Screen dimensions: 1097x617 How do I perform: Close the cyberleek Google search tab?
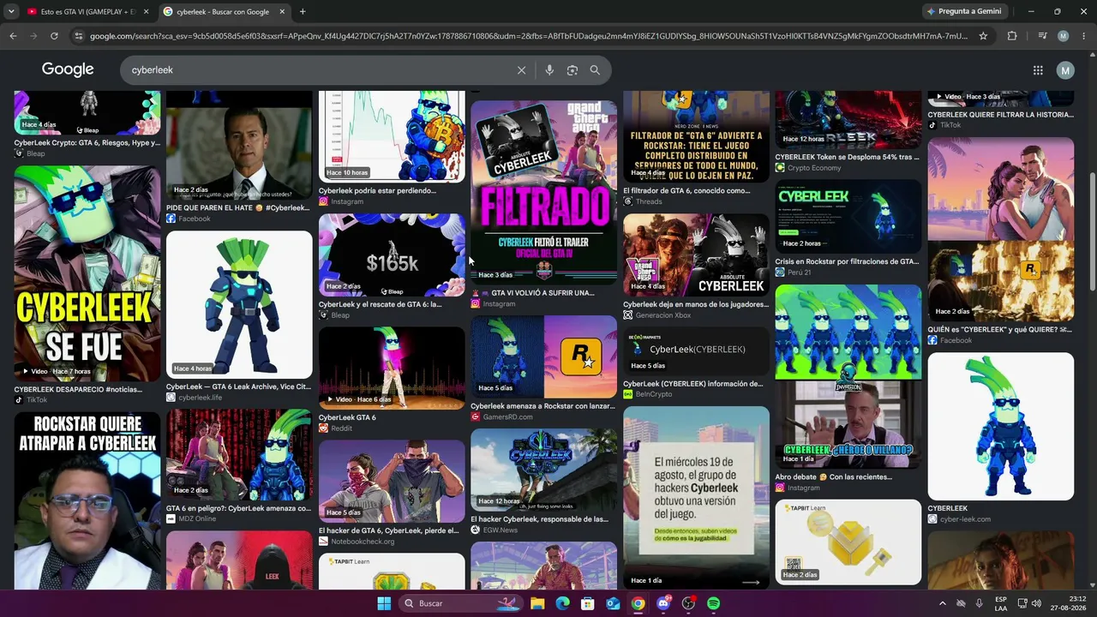282,12
